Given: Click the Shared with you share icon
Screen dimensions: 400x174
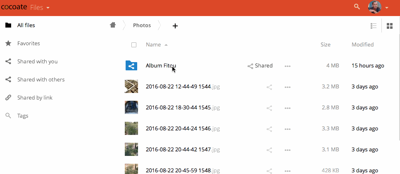Looking at the screenshot, I should tap(8, 61).
